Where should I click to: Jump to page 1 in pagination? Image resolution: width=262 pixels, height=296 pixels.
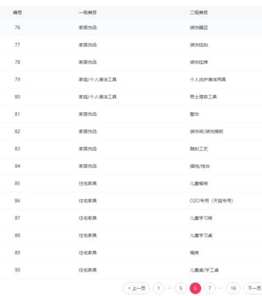pos(159,288)
